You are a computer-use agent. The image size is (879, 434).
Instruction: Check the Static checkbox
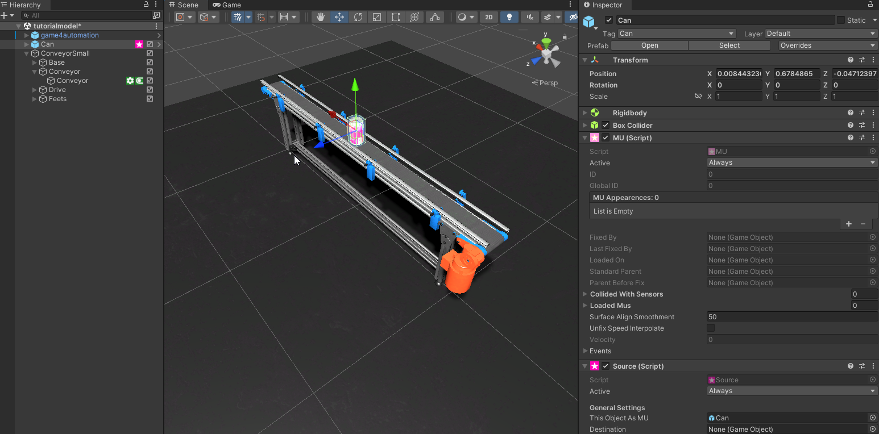click(840, 20)
